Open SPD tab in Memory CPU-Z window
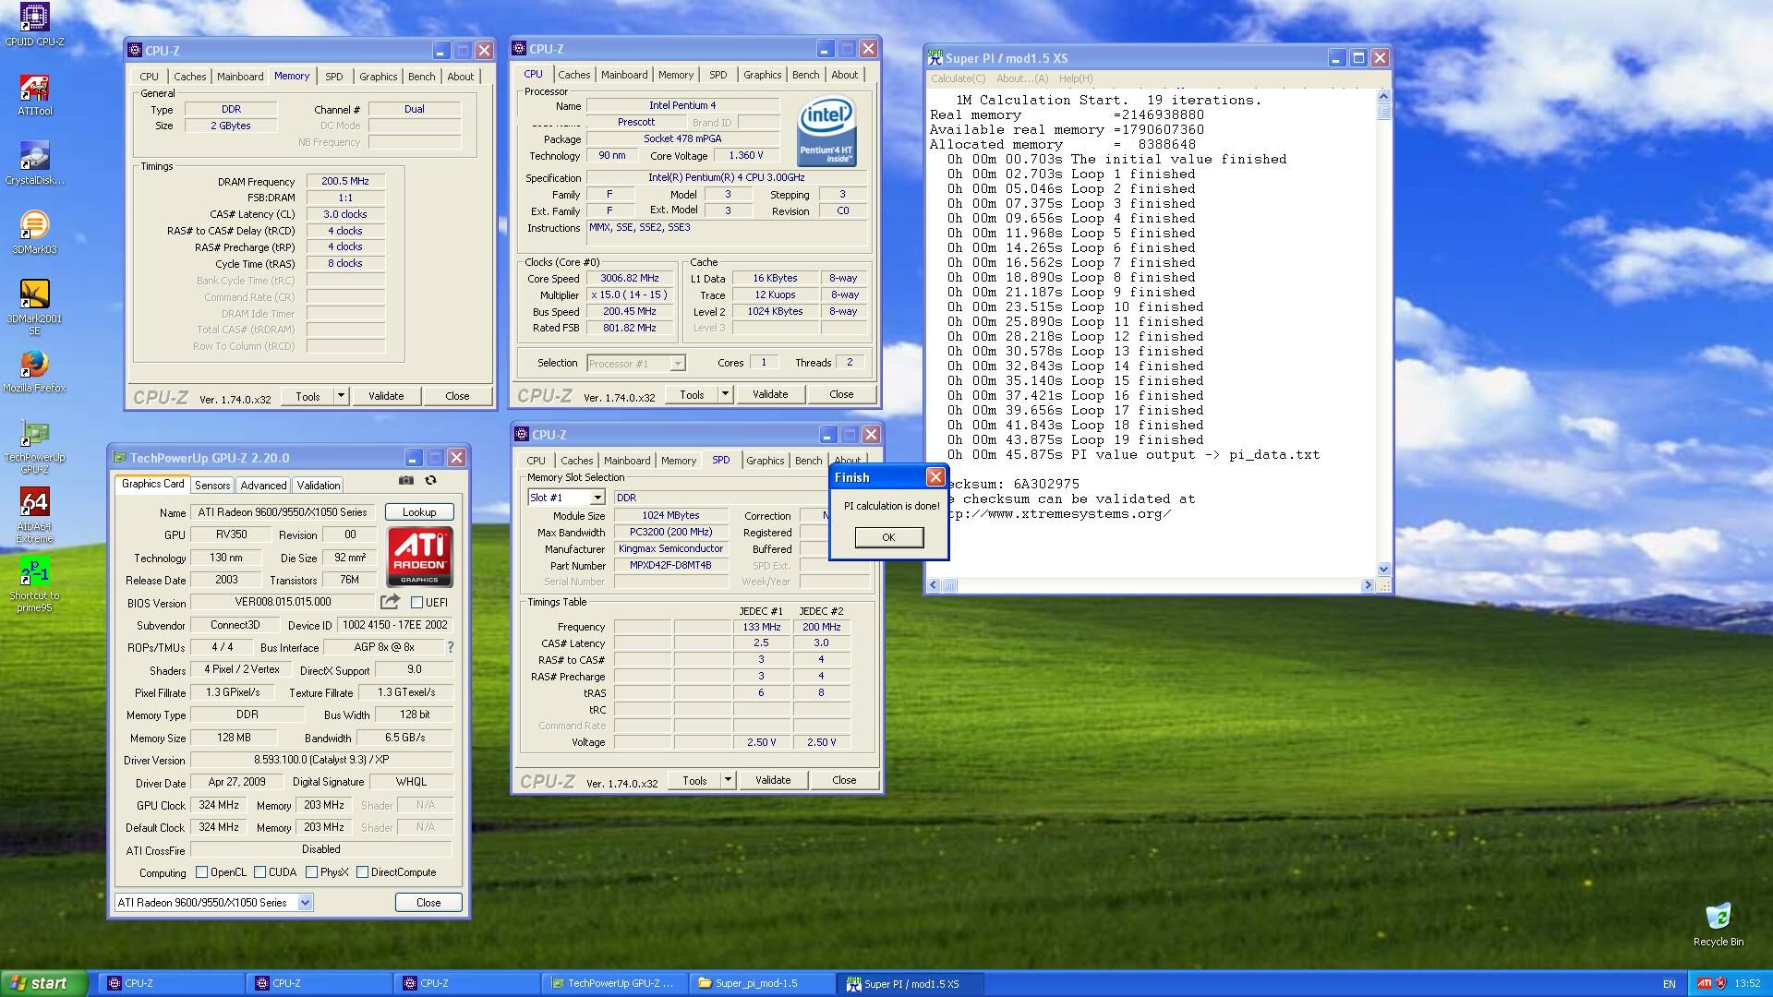 click(334, 77)
